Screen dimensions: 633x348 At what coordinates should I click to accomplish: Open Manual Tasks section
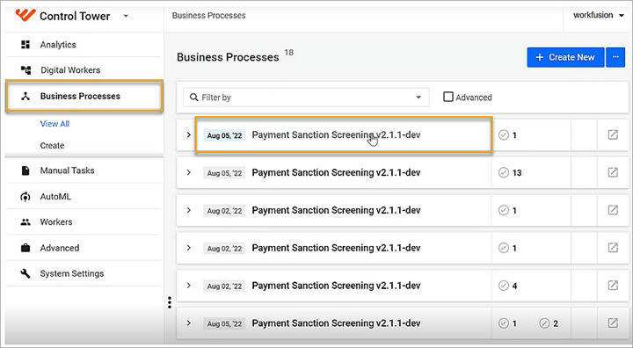click(x=67, y=170)
